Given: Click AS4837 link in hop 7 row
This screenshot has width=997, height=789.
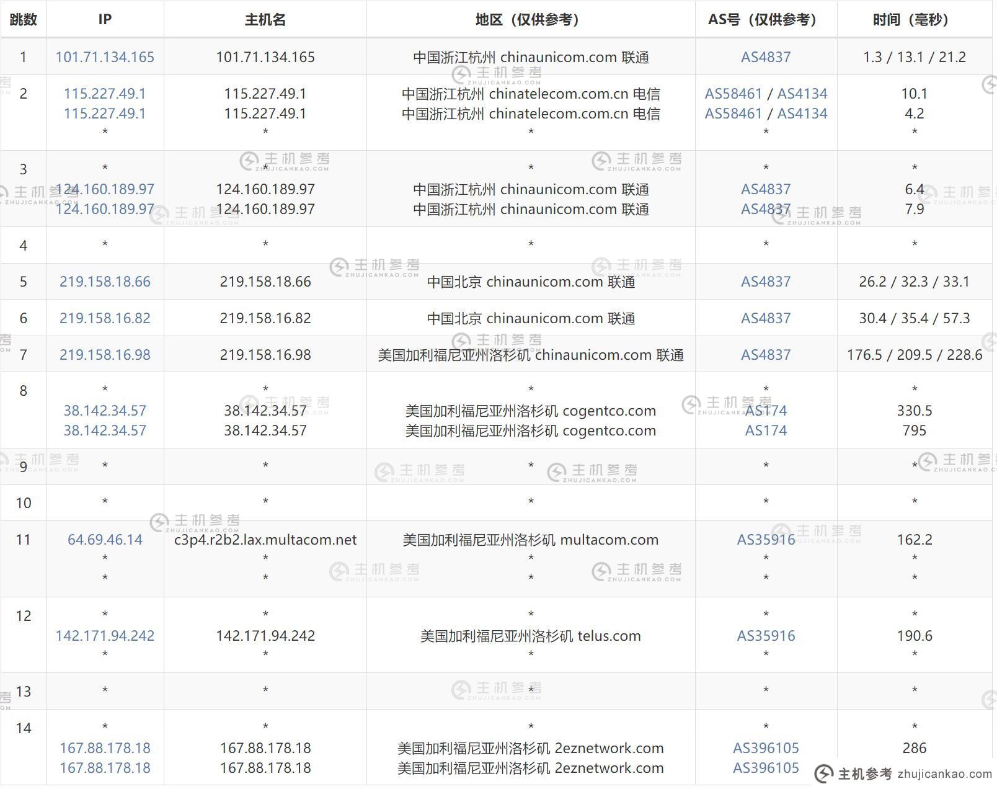Looking at the screenshot, I should click(766, 355).
